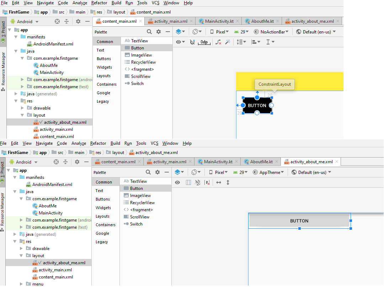
Task: Open Resource Manager side tab in upper window
Action: pos(3,71)
